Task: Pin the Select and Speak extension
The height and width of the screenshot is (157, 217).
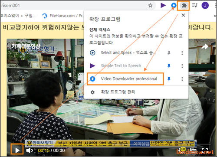Action: [169, 53]
